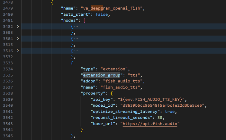Click the closing brace on line 3503

[x=72, y=33]
